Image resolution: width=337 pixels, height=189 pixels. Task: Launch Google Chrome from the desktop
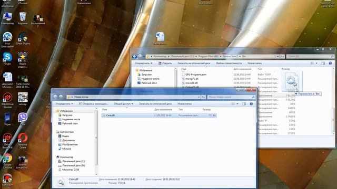(7, 161)
